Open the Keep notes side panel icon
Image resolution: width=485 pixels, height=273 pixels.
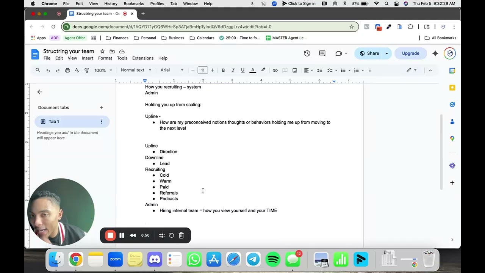[452, 88]
